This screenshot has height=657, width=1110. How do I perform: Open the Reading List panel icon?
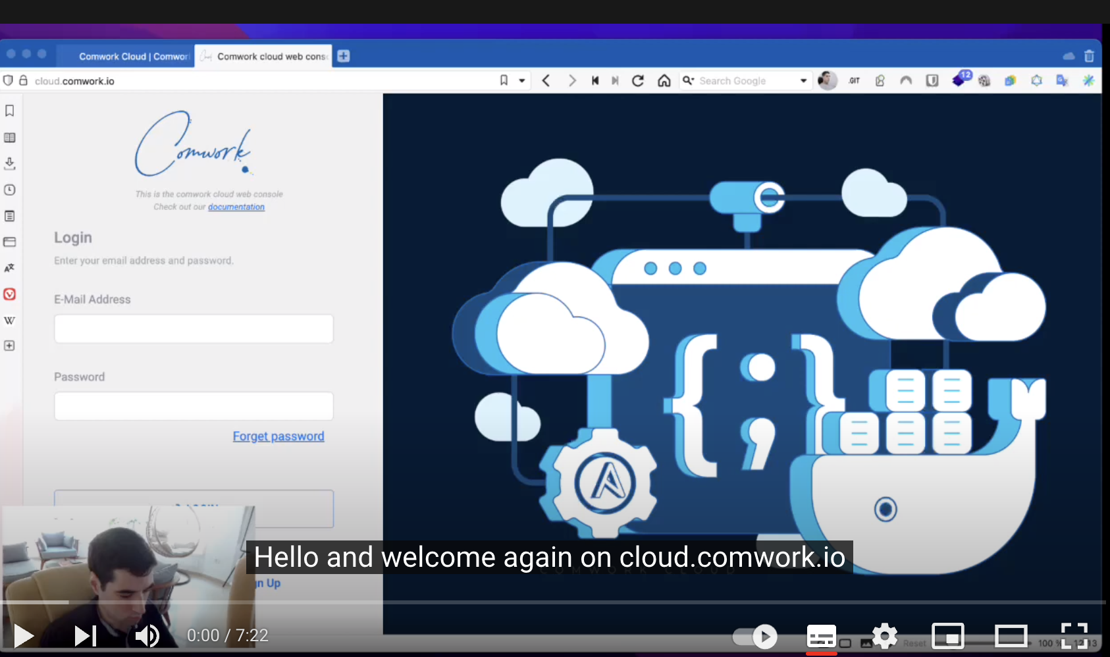click(10, 138)
